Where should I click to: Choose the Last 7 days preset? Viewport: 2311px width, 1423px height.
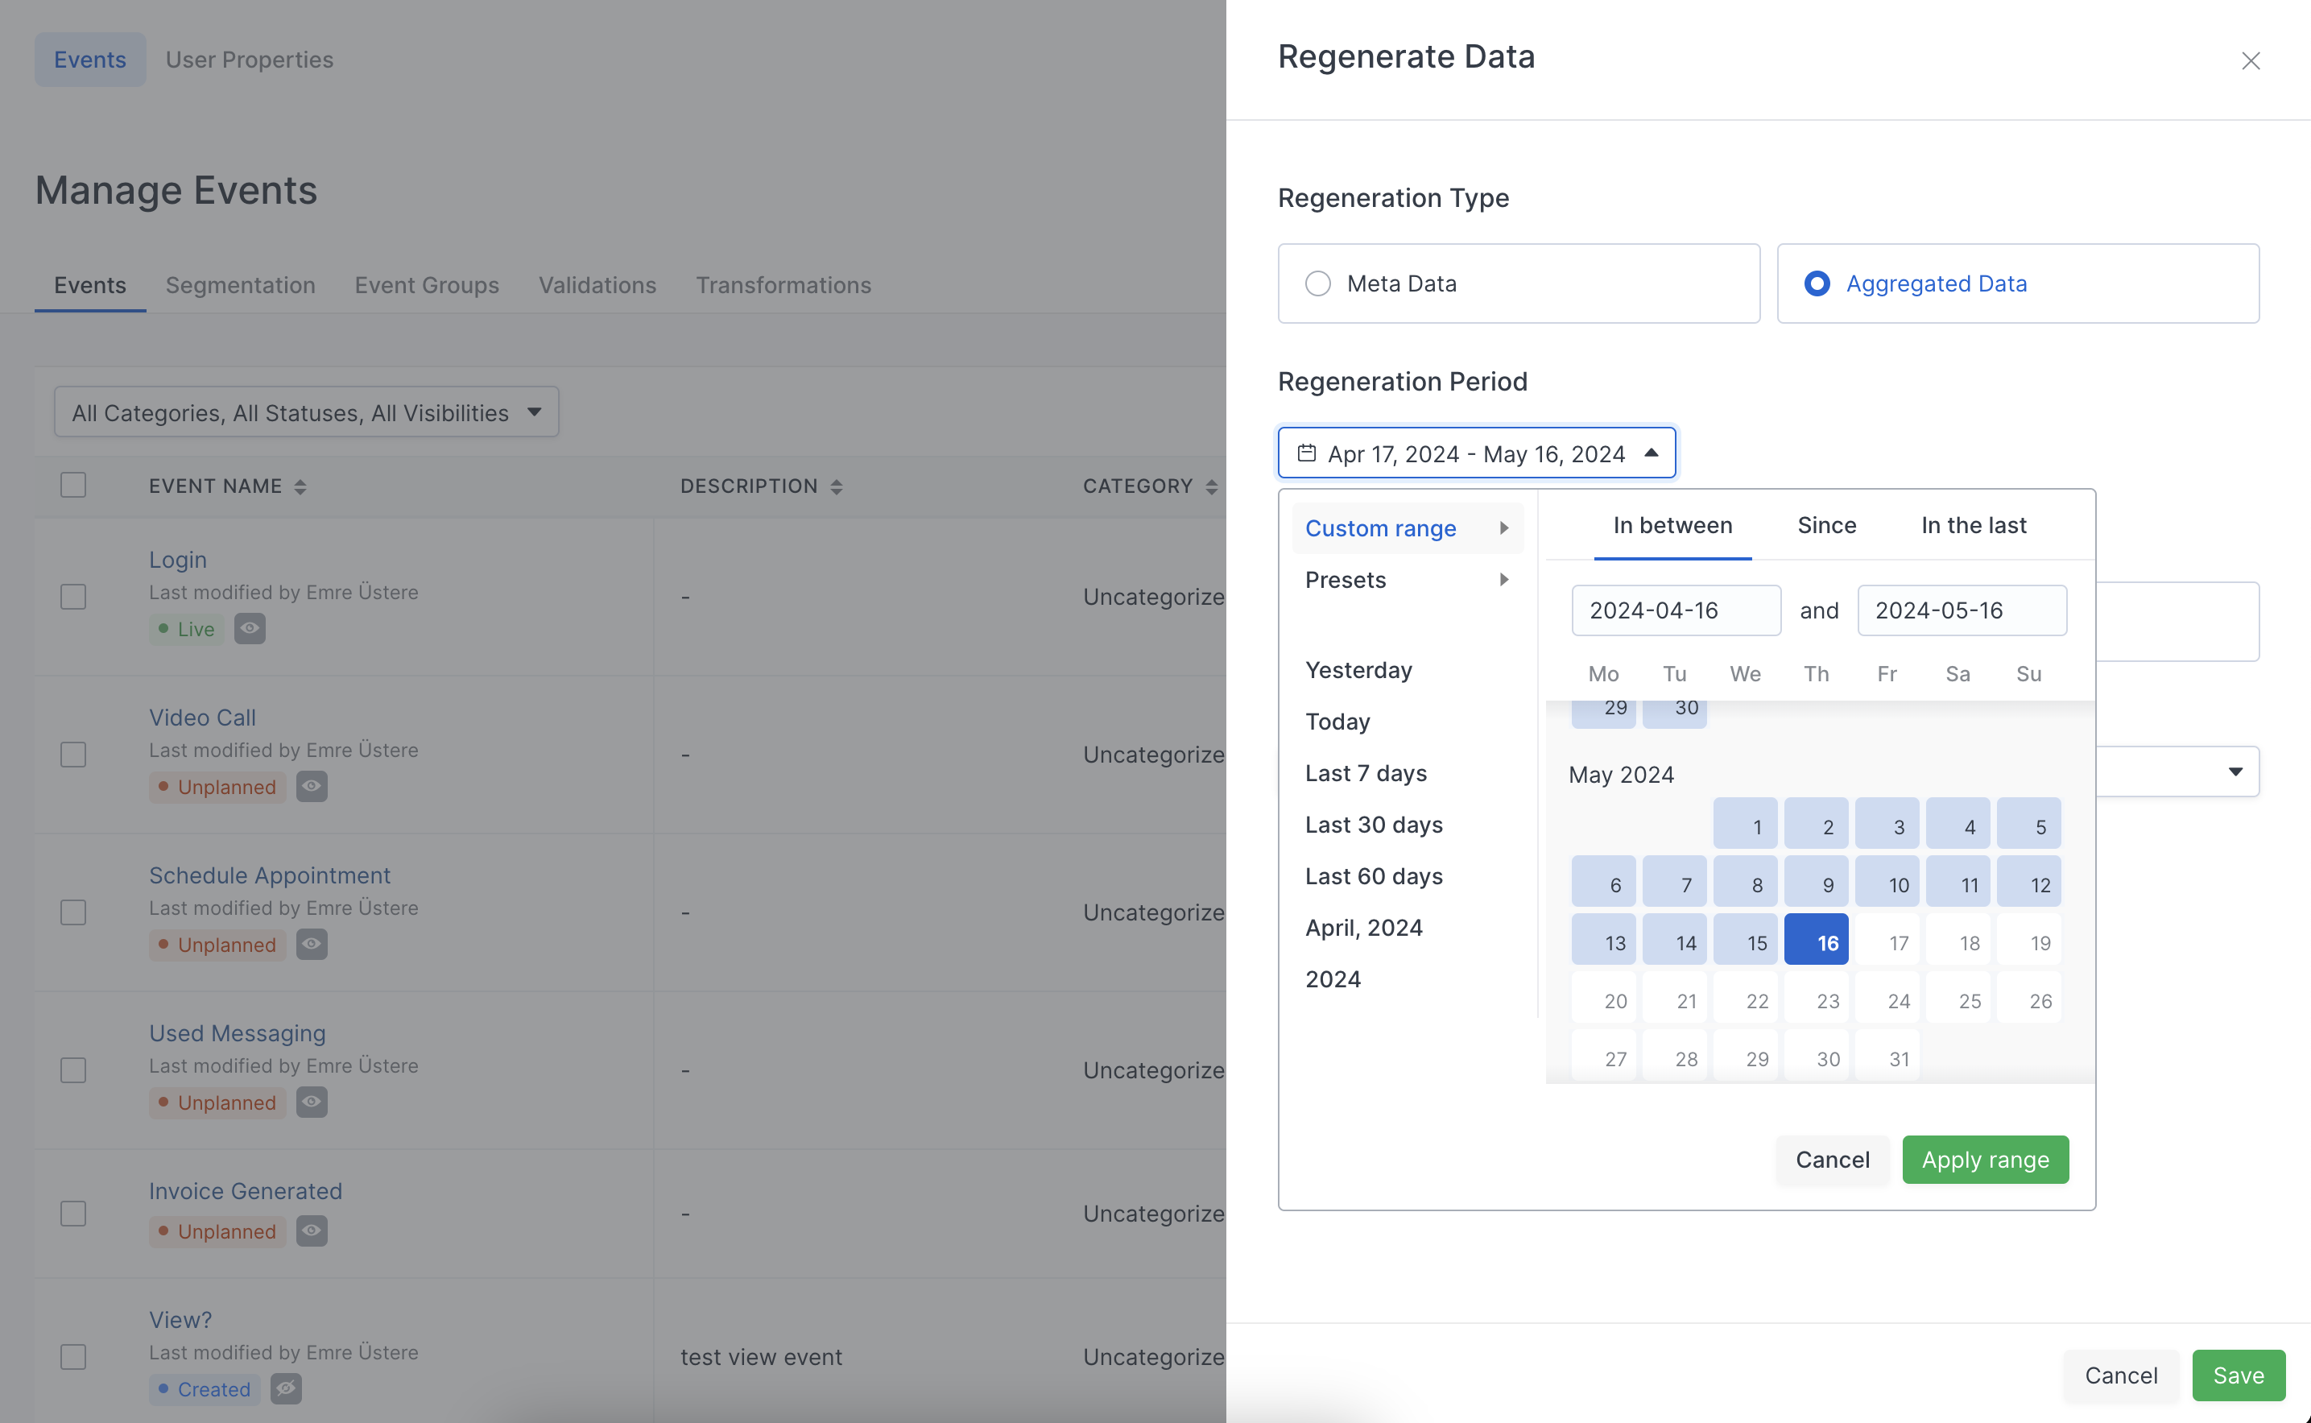point(1366,772)
